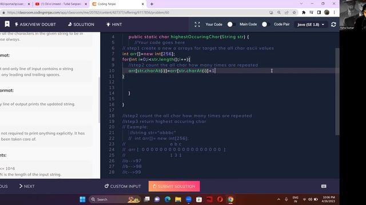This screenshot has width=366, height=205.
Task: Open Ask/View Doubt
Action: (35, 24)
